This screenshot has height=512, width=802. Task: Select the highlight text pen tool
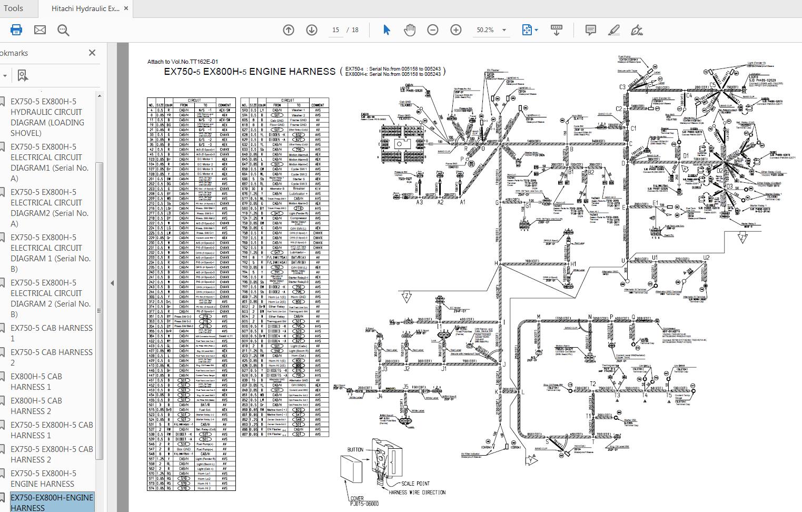pos(614,30)
